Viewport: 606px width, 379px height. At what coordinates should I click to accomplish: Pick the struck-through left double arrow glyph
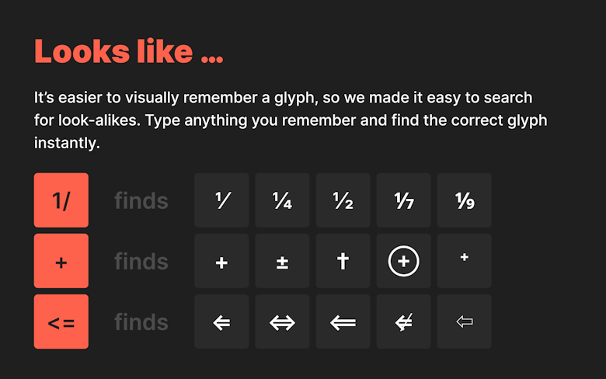403,322
